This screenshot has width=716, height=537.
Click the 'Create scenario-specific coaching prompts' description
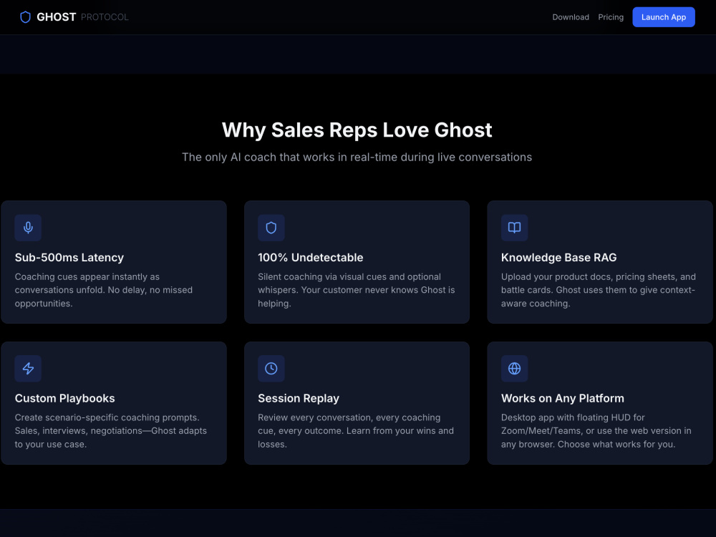pyautogui.click(x=110, y=430)
